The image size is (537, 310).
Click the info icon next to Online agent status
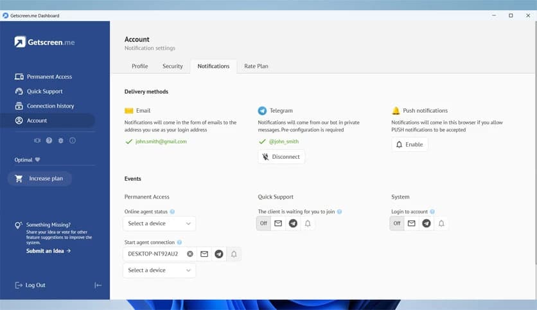pos(172,211)
